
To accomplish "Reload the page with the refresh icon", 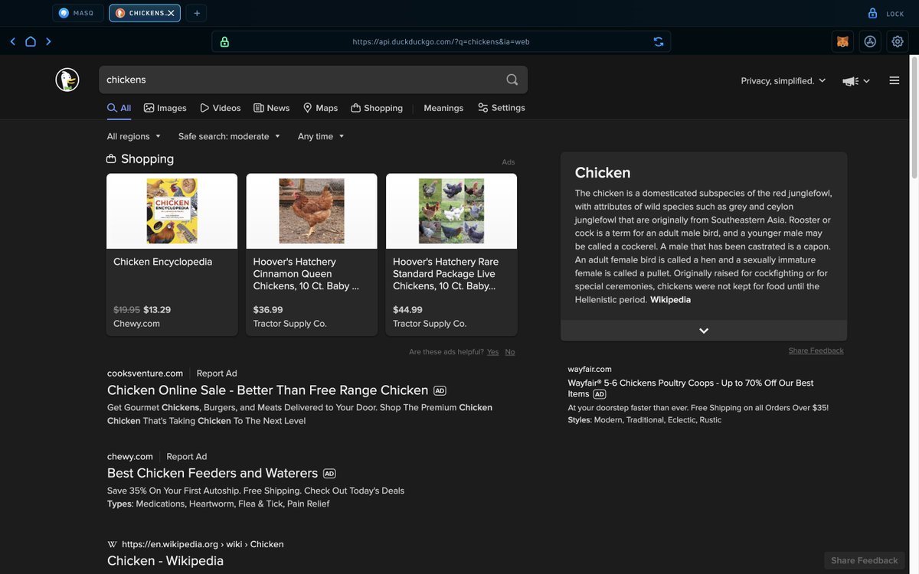I will click(x=659, y=41).
